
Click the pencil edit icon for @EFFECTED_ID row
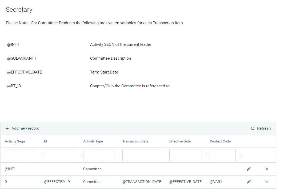(249, 182)
